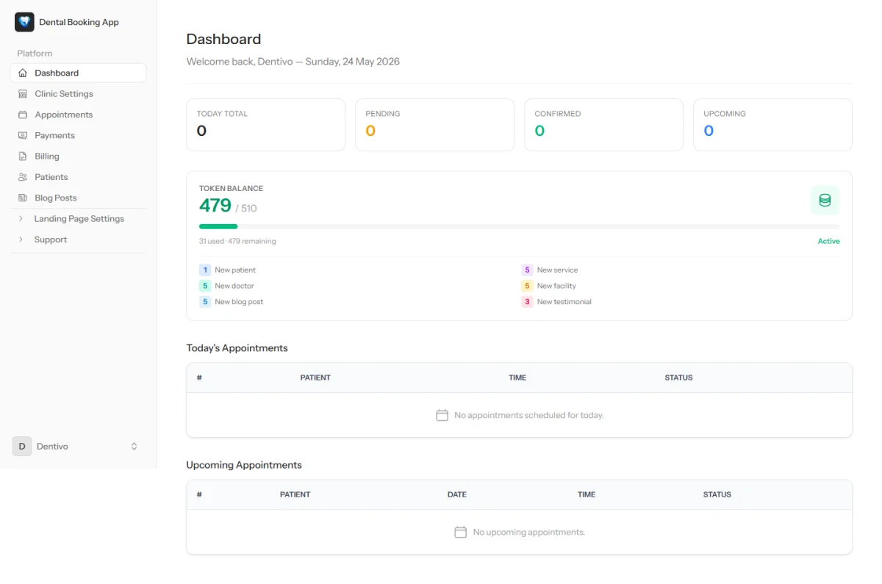Click the Dashboard home icon
The image size is (882, 584).
[23, 73]
